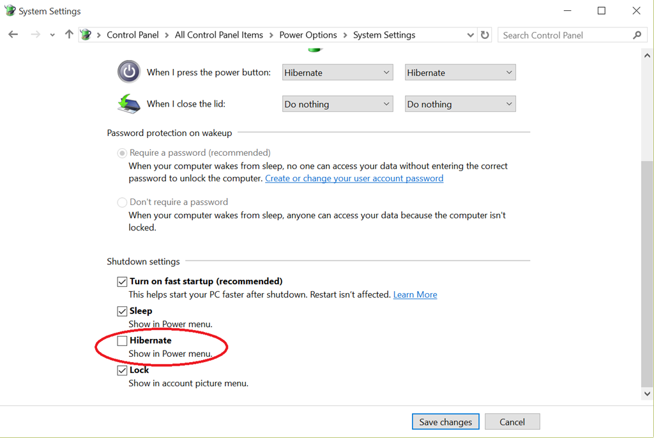Click the Back navigation arrow
654x438 pixels.
pyautogui.click(x=13, y=35)
